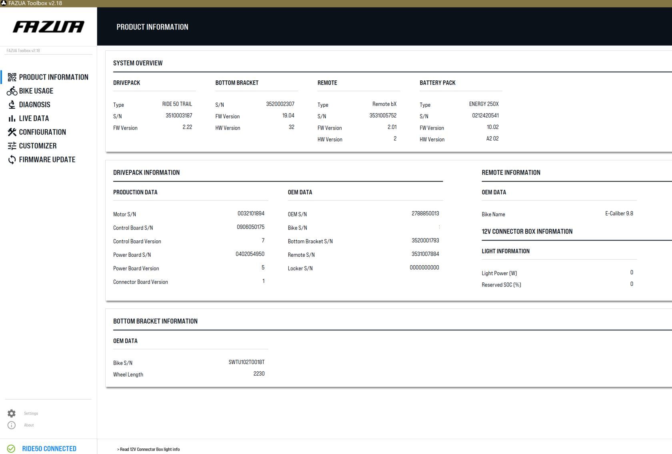Click the FAZUA Toolbox v2.18 sidebar label
The width and height of the screenshot is (672, 454).
point(23,51)
